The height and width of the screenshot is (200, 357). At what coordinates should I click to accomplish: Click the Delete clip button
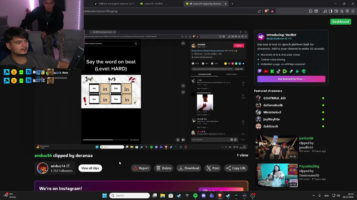click(x=164, y=168)
